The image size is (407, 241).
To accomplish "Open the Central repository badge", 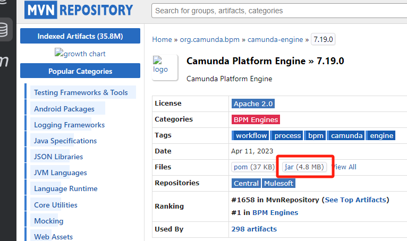I will 245,183.
